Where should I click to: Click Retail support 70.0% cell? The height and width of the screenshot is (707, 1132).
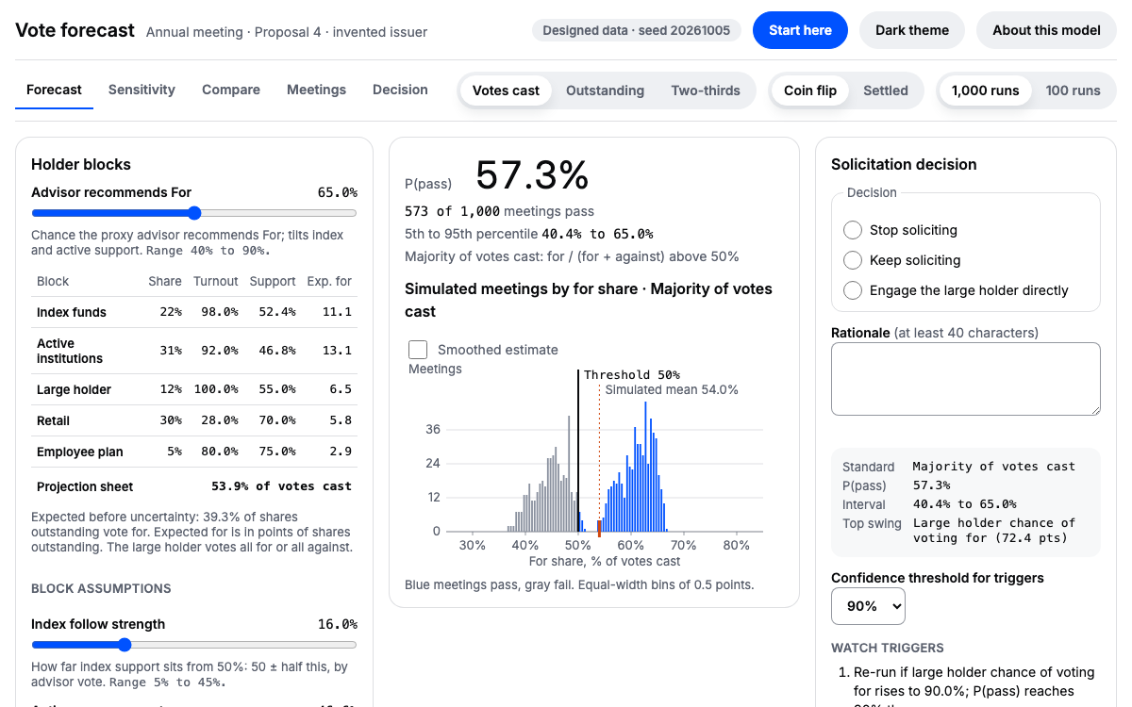coord(276,420)
